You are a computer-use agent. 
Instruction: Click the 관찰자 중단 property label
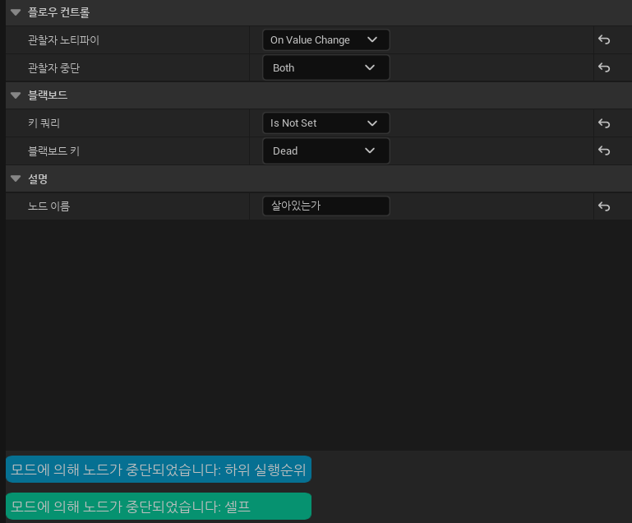point(53,67)
